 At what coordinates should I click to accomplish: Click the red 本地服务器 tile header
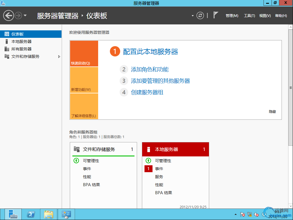pos(175,149)
